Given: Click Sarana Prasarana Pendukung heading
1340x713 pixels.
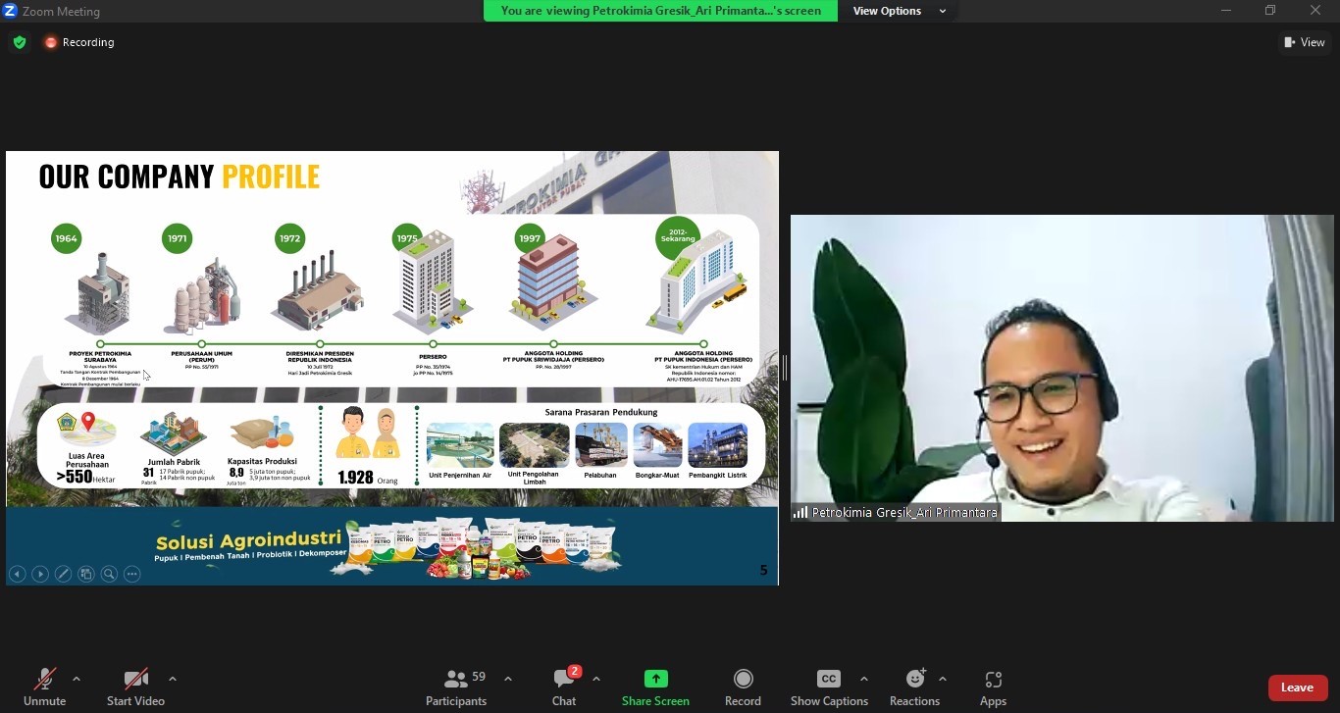Looking at the screenshot, I should 601,413.
